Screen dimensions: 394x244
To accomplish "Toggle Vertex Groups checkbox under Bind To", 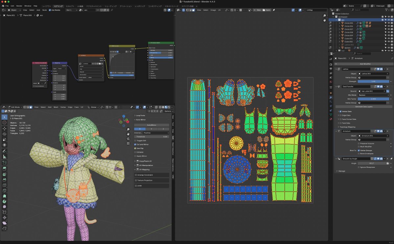I will pos(359,150).
